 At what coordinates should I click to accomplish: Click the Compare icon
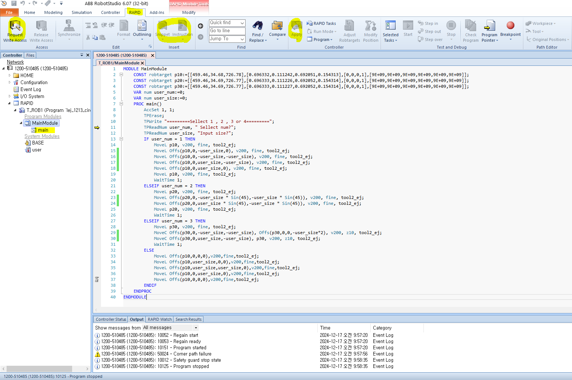277,26
